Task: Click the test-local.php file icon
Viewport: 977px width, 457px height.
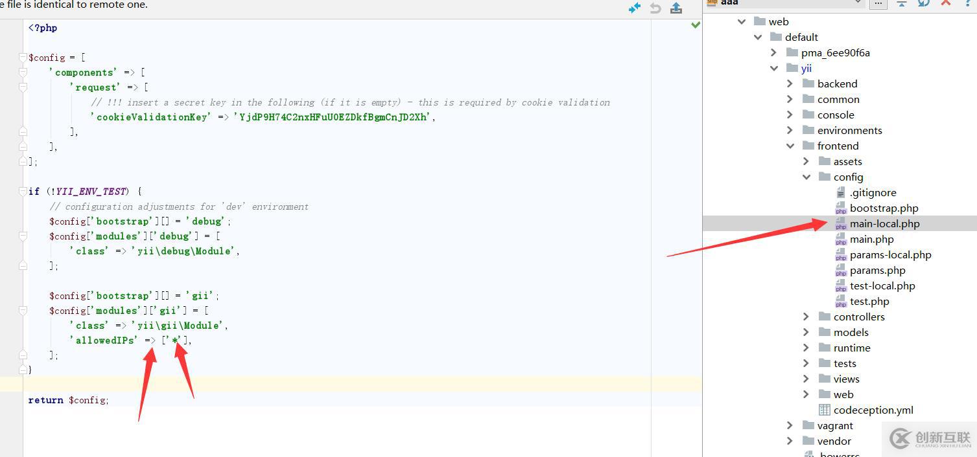Action: coord(841,285)
